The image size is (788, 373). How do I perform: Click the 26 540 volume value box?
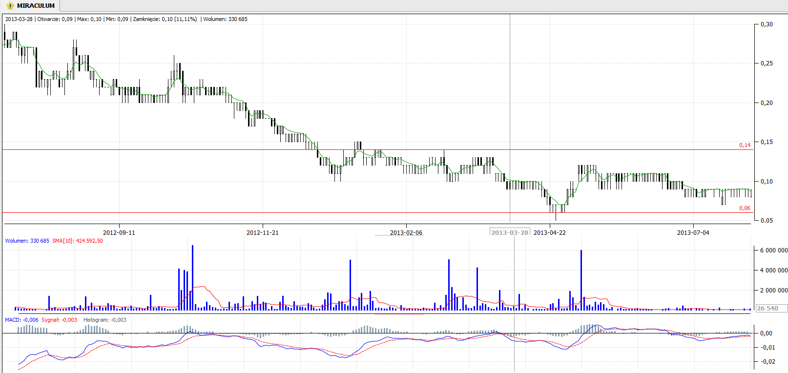point(771,309)
